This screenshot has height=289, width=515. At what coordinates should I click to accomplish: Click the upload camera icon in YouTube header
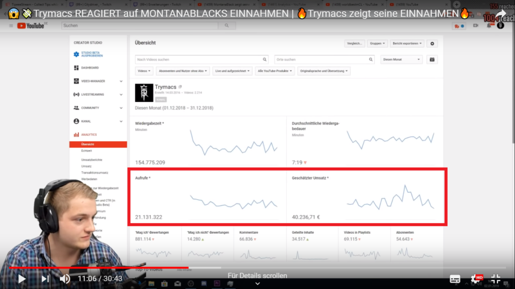[476, 26]
